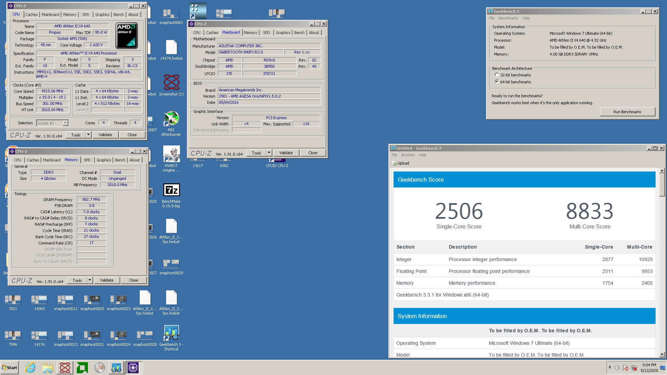
Task: Click scrollbar down arrow in Geekbench results
Action: pyautogui.click(x=662, y=355)
